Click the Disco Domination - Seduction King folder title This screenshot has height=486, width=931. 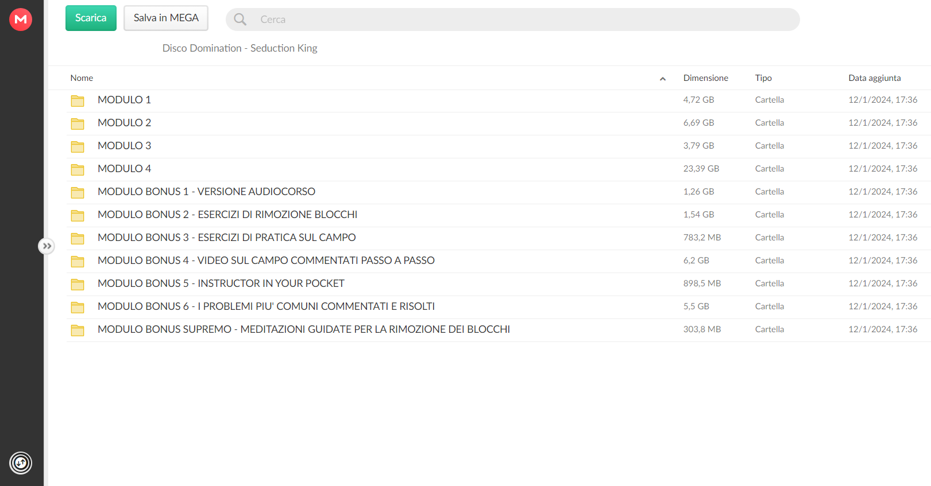(x=239, y=48)
